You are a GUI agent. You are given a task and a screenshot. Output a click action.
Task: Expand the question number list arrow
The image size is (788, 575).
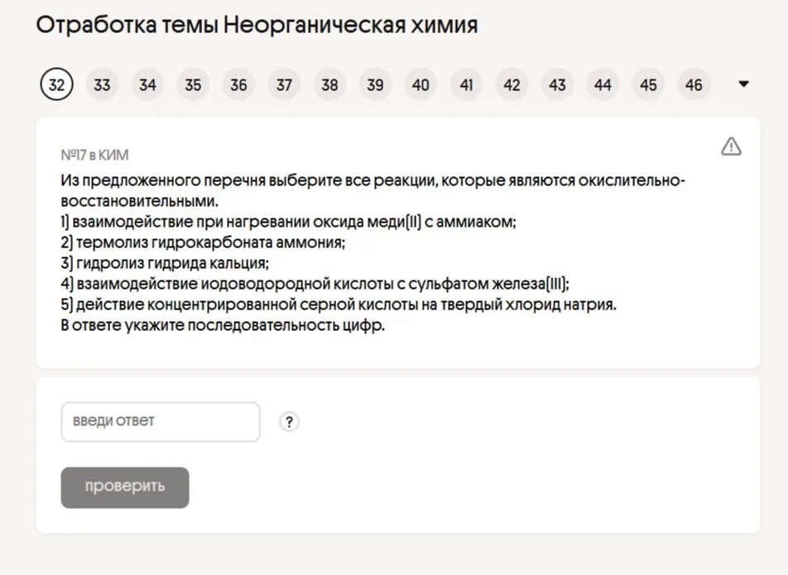pyautogui.click(x=742, y=84)
